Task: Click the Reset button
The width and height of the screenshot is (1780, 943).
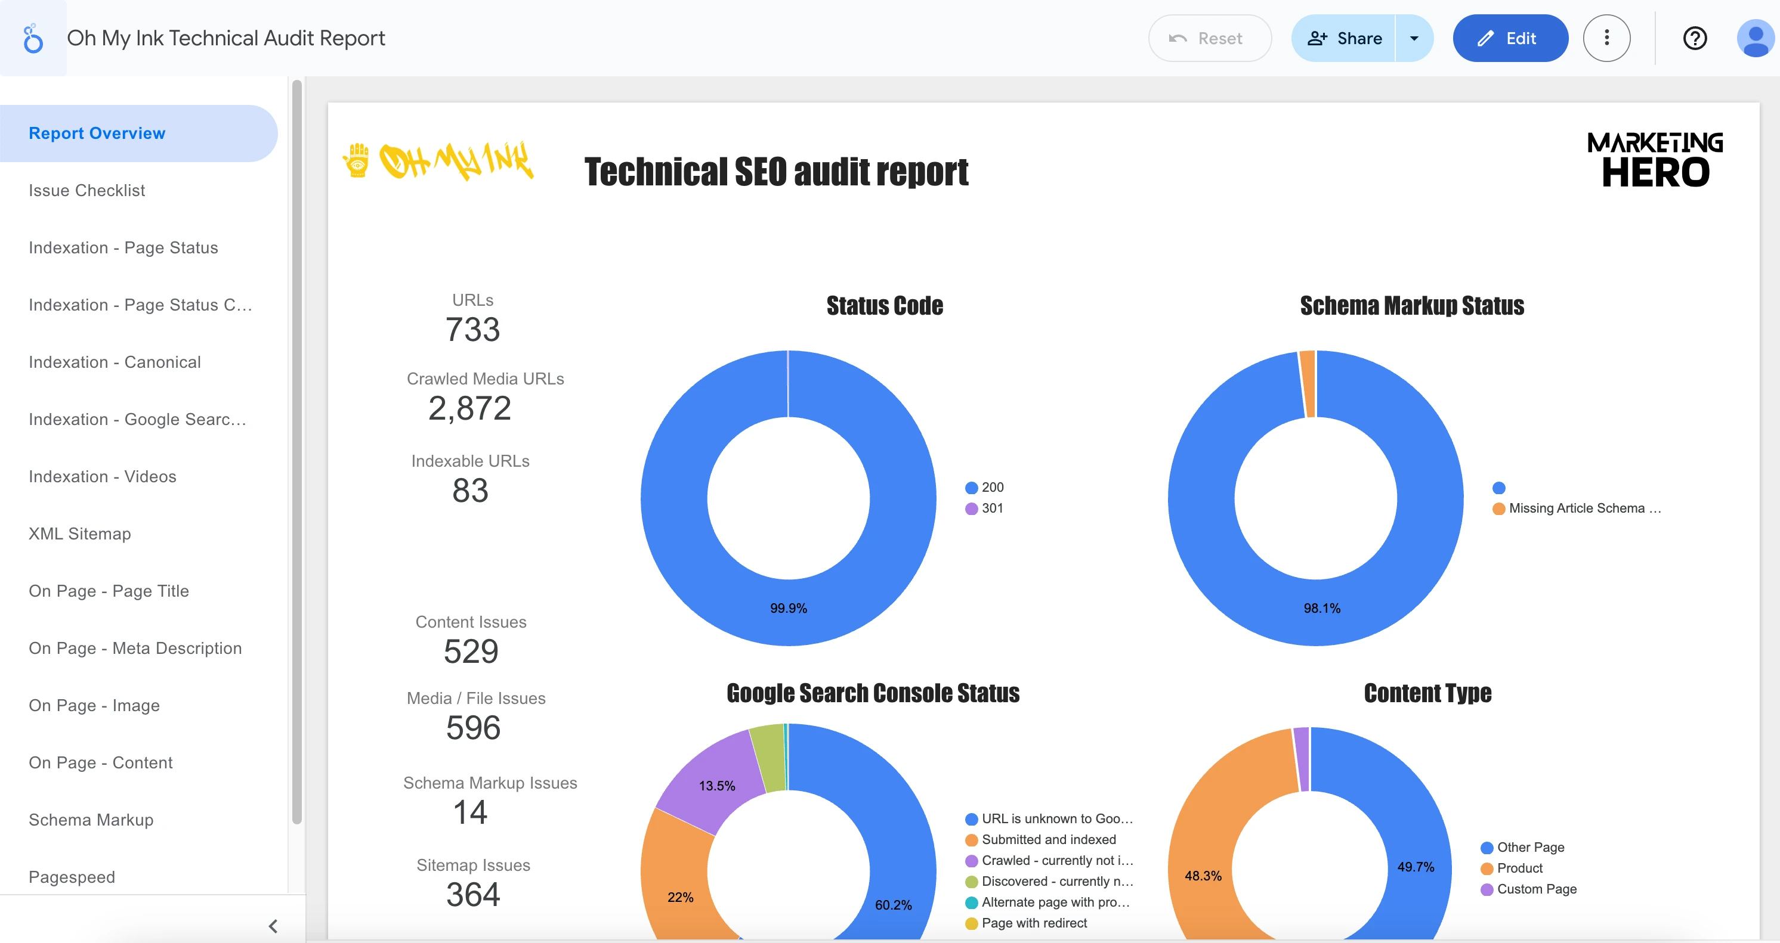Action: pos(1209,38)
